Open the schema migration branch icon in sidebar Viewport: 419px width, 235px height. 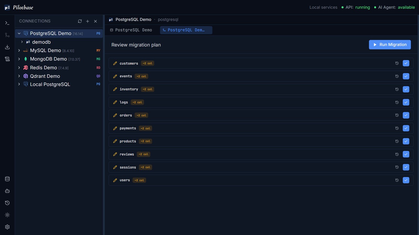7,35
